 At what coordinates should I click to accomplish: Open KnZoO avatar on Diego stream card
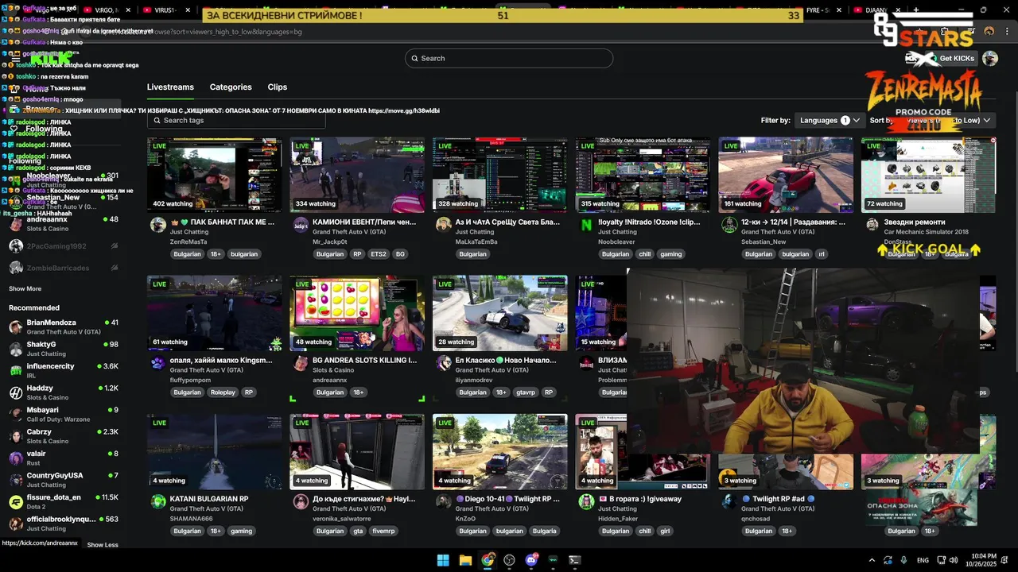(444, 501)
